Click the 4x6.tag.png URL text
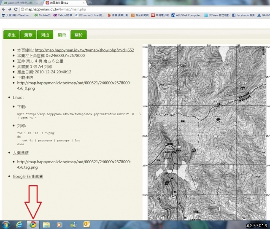This screenshot has height=229, width=270. [74, 164]
